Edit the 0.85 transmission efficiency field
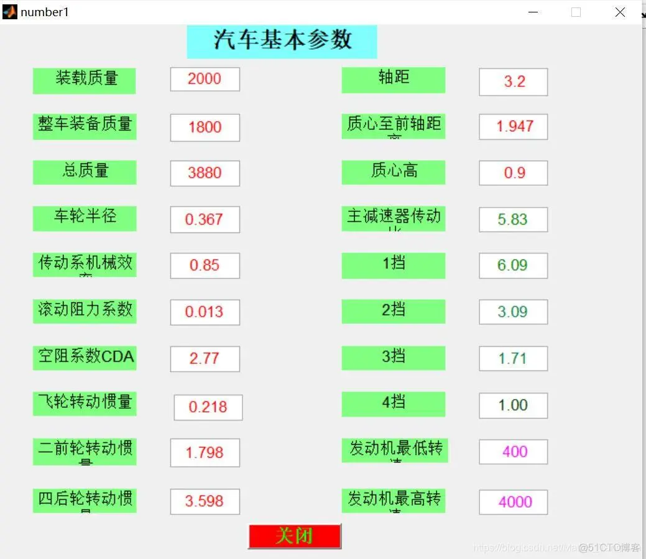This screenshot has width=646, height=559. point(205,266)
